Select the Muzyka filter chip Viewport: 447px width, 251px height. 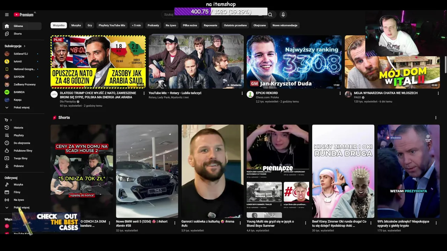coord(76,25)
